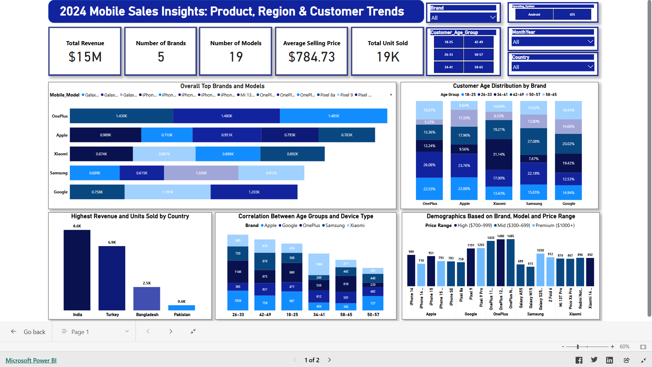The height and width of the screenshot is (367, 652).
Task: Open the Country dropdown
Action: point(553,67)
